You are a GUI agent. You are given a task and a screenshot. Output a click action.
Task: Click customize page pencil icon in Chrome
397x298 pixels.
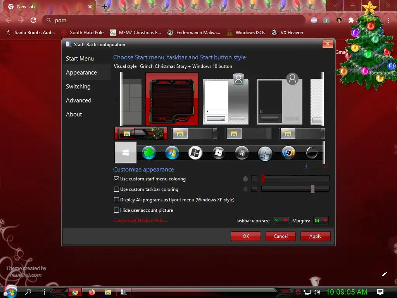[x=384, y=274]
